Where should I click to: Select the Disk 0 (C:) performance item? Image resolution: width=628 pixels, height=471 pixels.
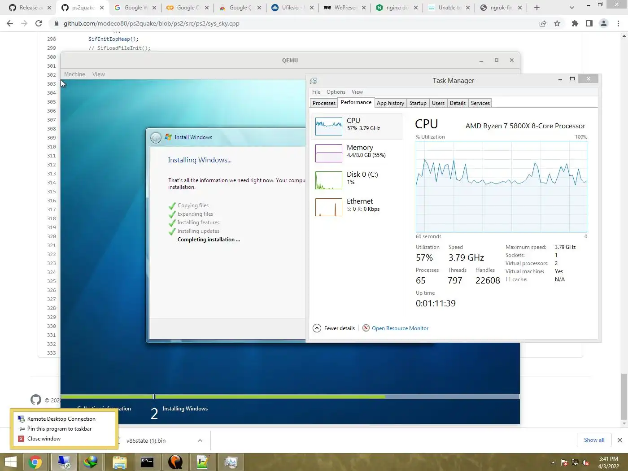pyautogui.click(x=357, y=180)
